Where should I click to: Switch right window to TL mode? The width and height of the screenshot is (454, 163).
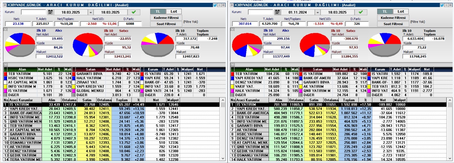385,12
